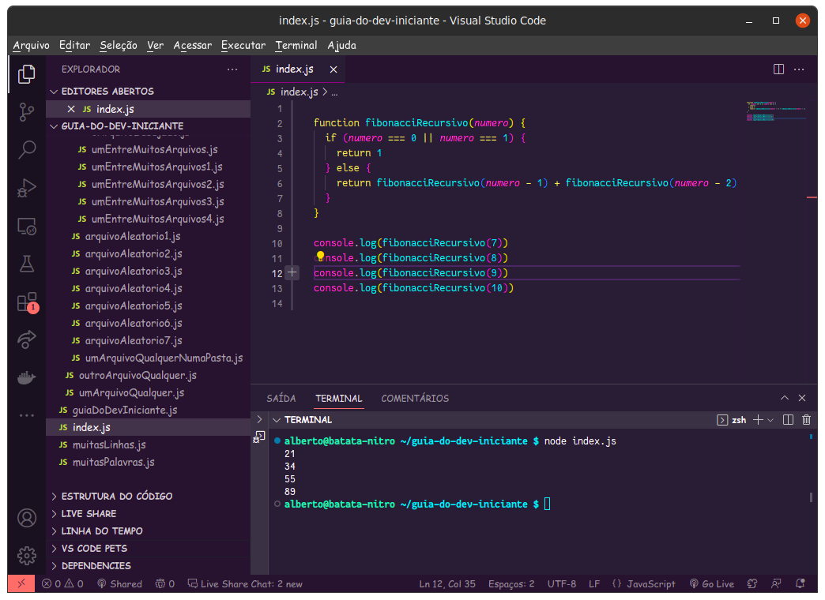The height and width of the screenshot is (600, 825).
Task: Open Run and Debug view
Action: tap(27, 188)
